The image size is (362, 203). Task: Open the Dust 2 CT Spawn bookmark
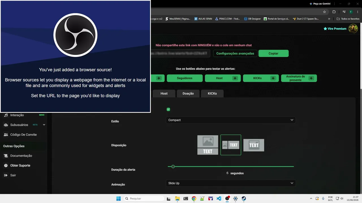[305, 19]
